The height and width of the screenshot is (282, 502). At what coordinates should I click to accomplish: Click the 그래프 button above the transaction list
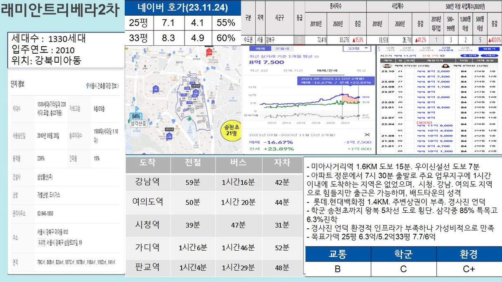[490, 55]
